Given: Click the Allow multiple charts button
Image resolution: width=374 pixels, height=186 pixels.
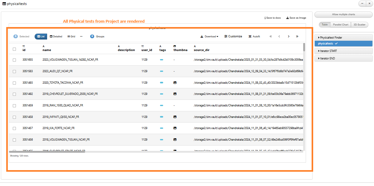Looking at the screenshot, I should pos(343,14).
